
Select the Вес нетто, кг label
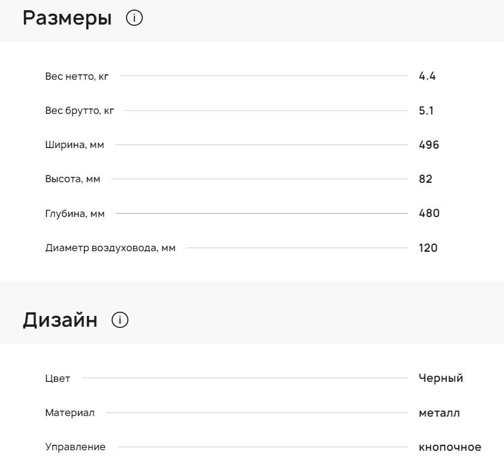pos(77,76)
